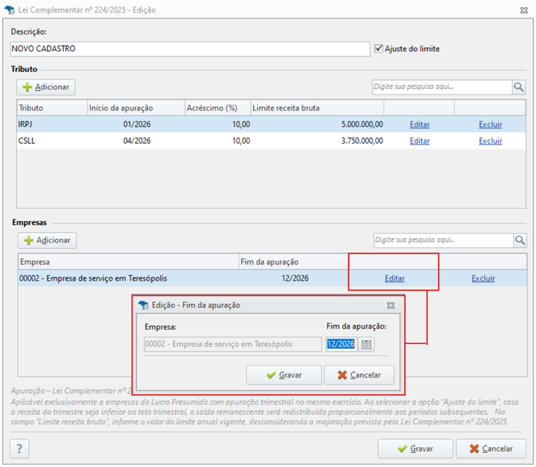Open the calendar picker beside Fim da apuração
Image resolution: width=536 pixels, height=467 pixels.
tap(367, 344)
